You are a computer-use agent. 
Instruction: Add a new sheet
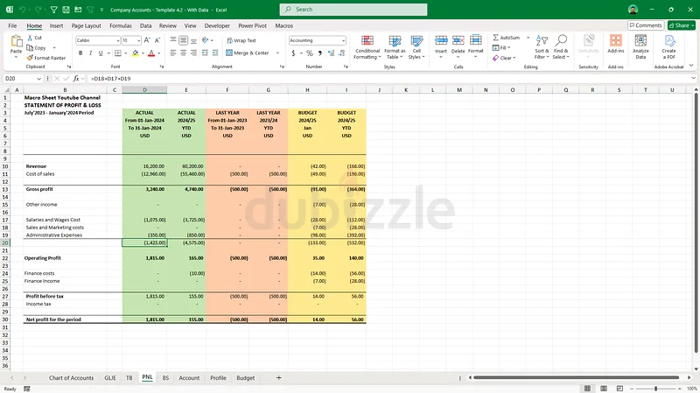pos(278,378)
